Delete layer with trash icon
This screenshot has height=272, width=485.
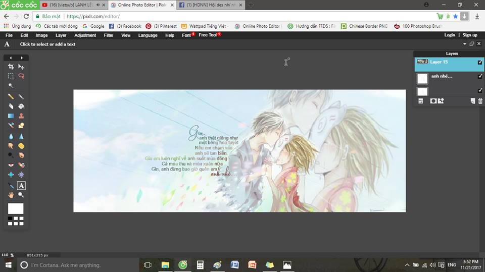coord(480,101)
